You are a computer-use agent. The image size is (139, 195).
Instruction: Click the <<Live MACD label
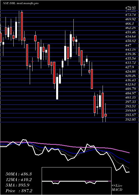coord(117,187)
